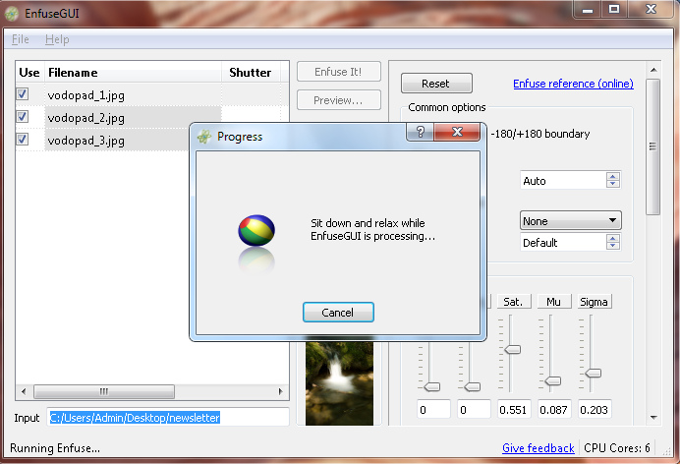Uncheck the vodopad_2.jpg Use checkbox
Viewport: 680px width, 464px height.
click(x=23, y=117)
